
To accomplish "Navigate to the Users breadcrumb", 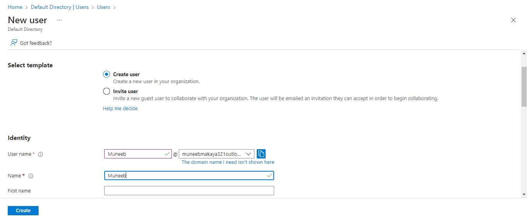I will point(103,7).
